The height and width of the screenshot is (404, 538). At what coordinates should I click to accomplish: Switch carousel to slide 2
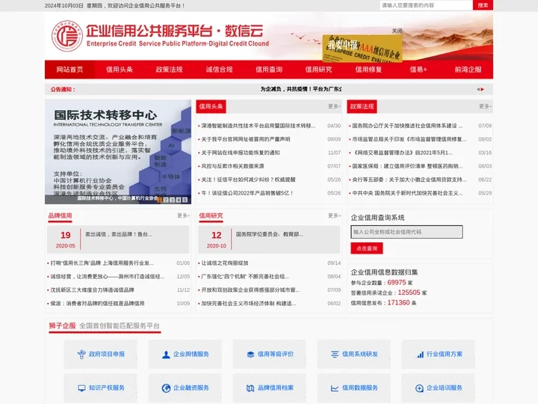point(166,200)
